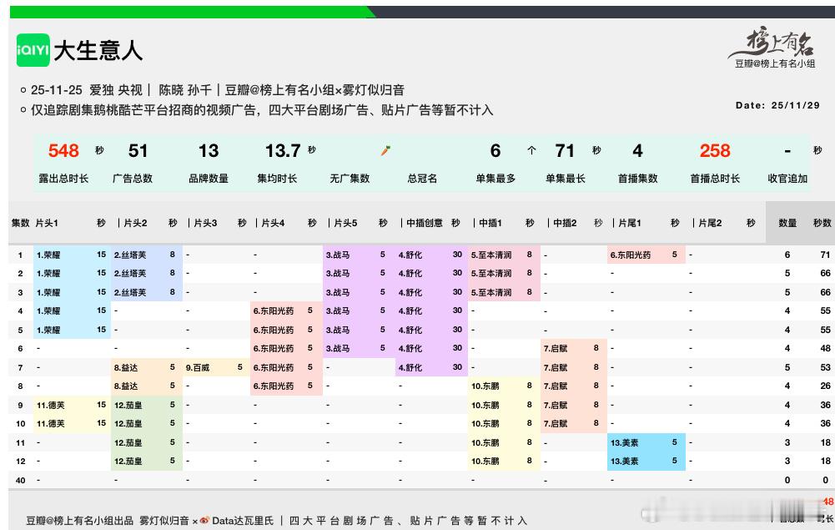835x530 pixels.
Task: Click 8.益达 in episode 8 row
Action: click(x=126, y=386)
